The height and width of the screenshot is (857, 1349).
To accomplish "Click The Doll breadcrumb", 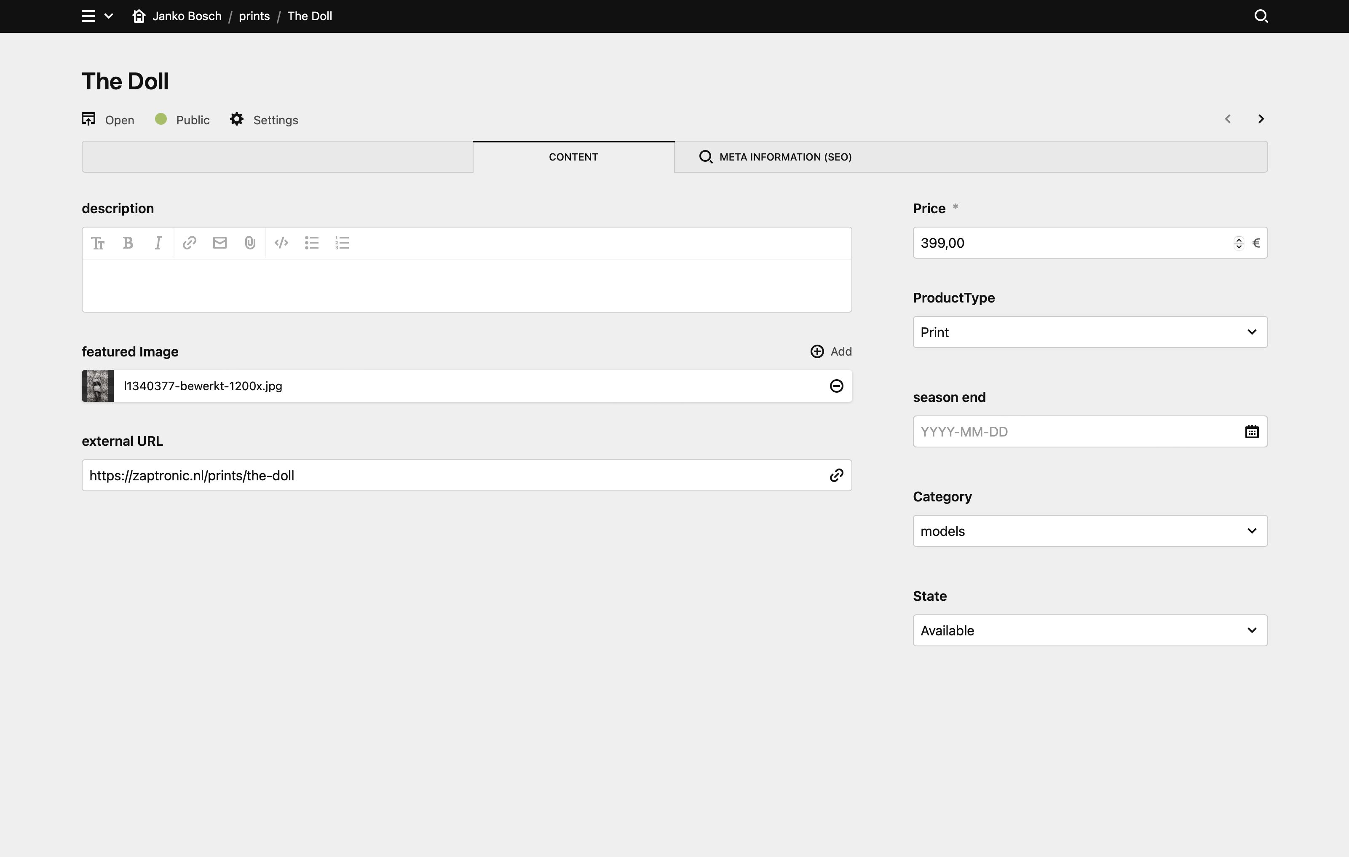I will coord(310,16).
